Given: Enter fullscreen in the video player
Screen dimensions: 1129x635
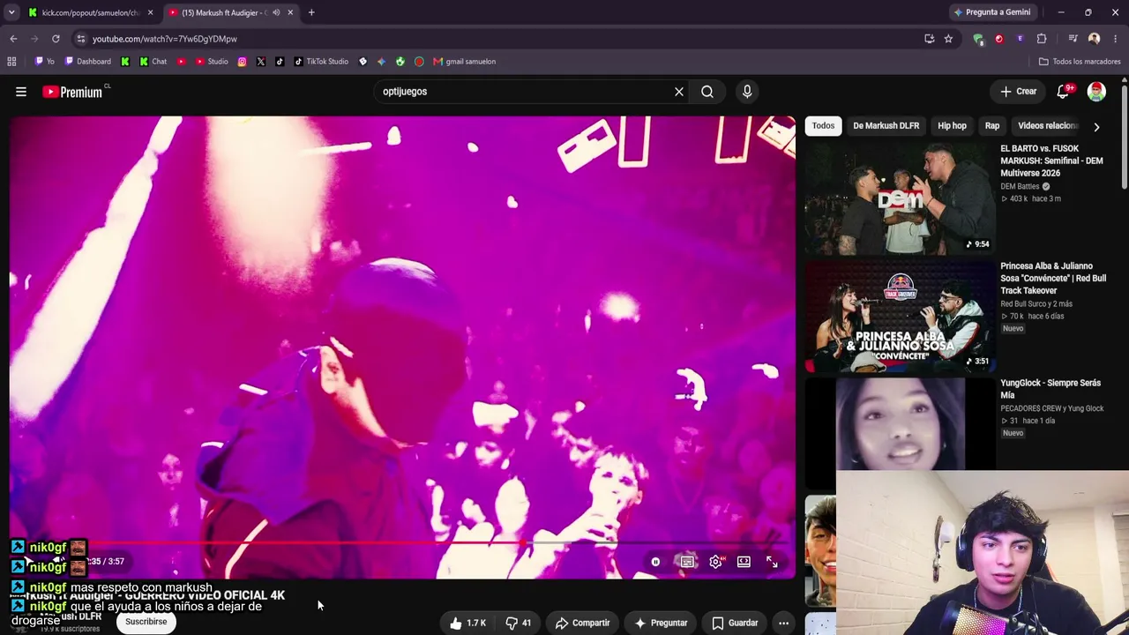Looking at the screenshot, I should 772,562.
